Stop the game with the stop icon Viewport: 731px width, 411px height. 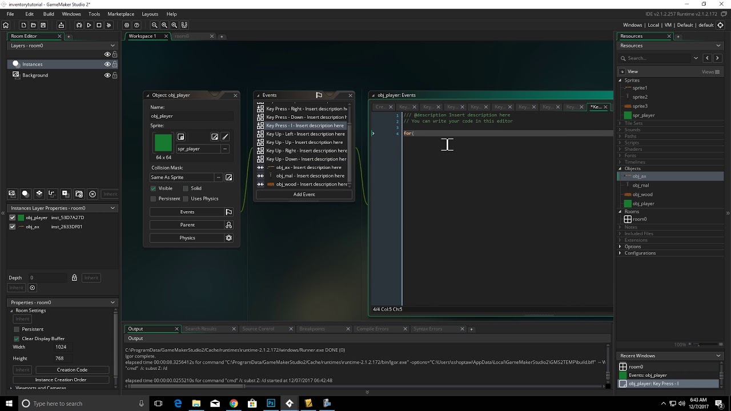[99, 25]
